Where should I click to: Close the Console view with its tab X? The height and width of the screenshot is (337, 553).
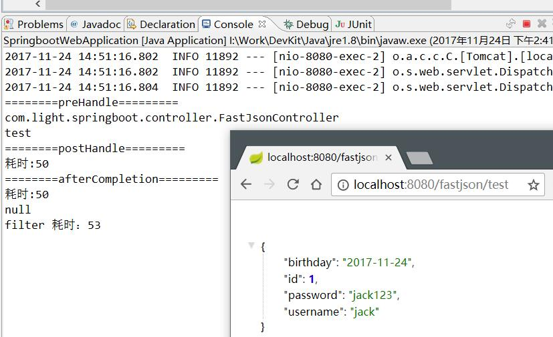pos(261,24)
